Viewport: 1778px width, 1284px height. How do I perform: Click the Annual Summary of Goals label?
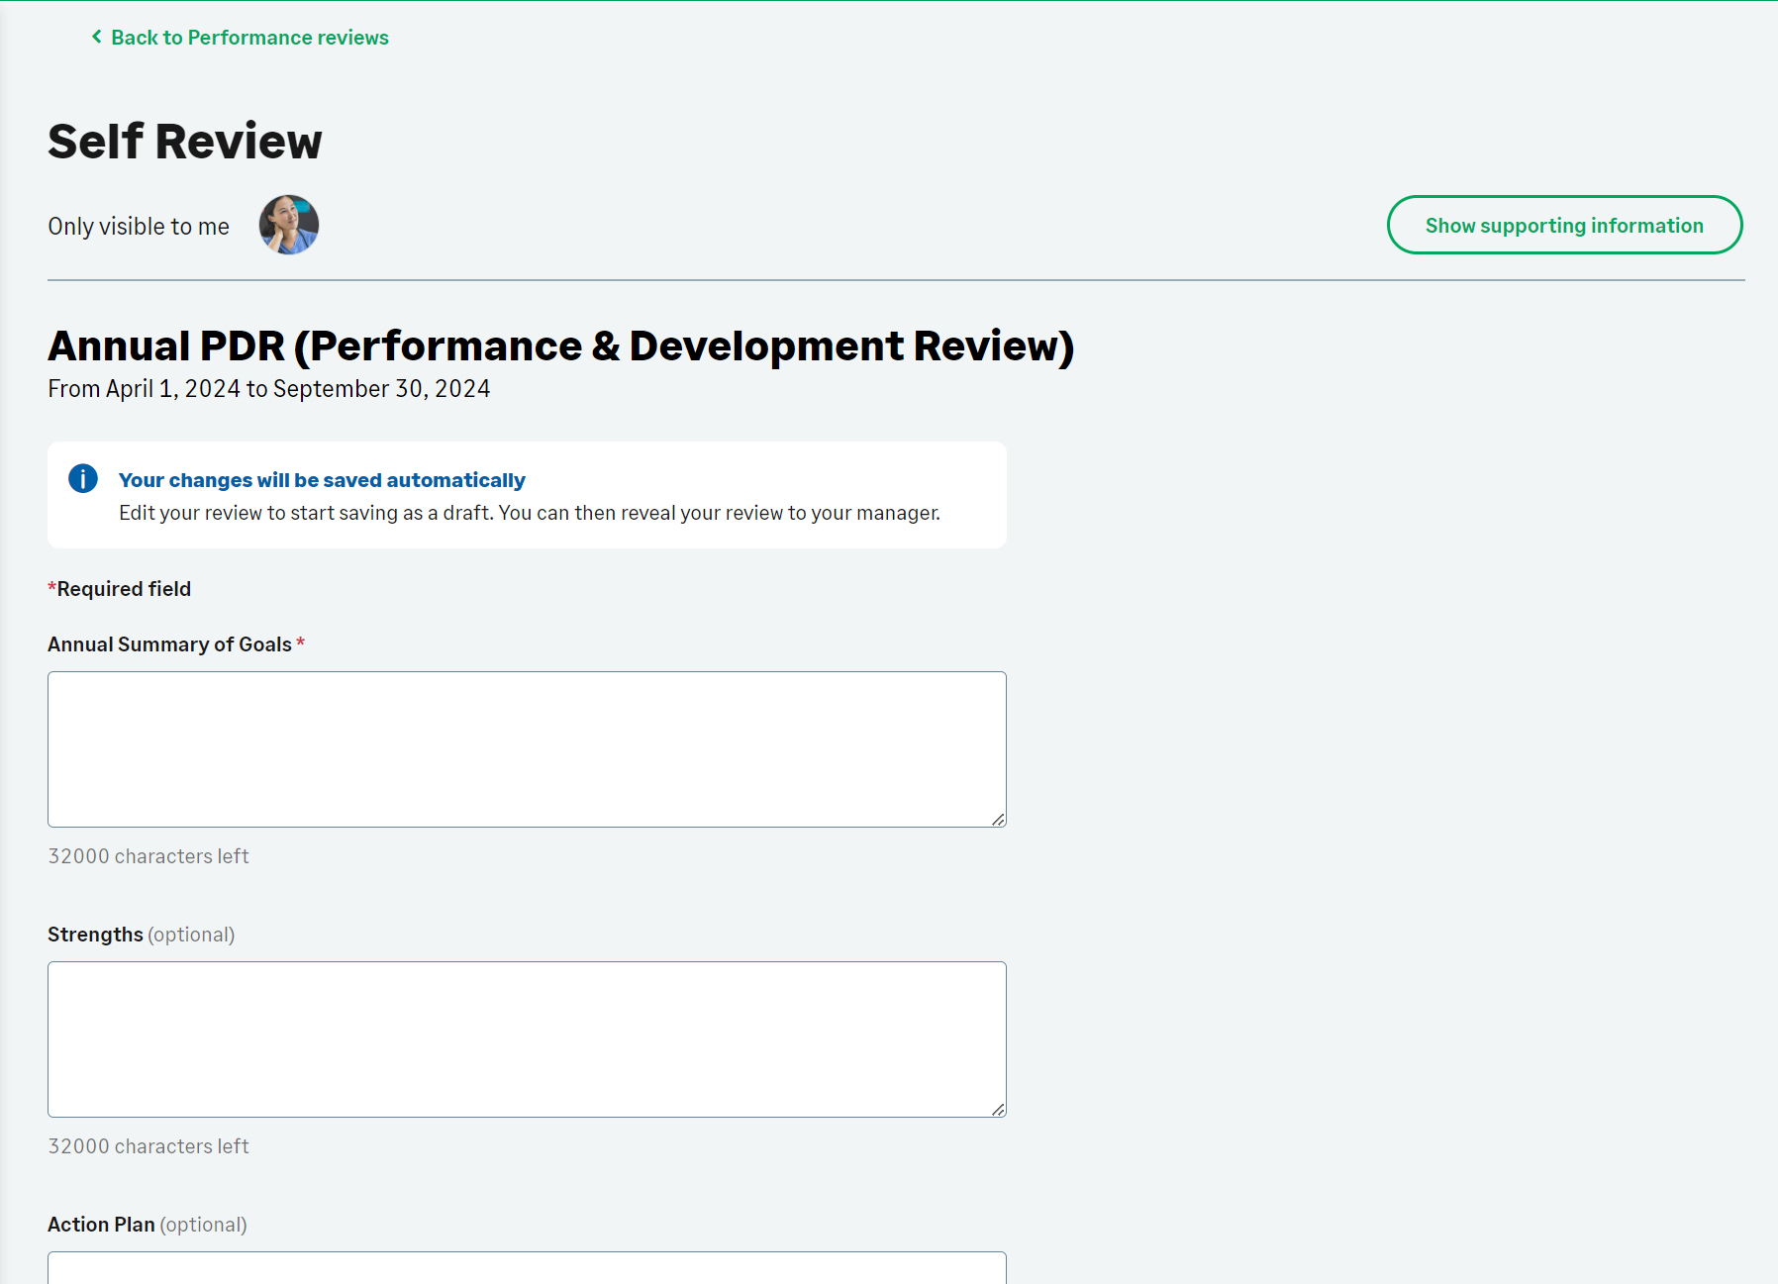(x=169, y=644)
